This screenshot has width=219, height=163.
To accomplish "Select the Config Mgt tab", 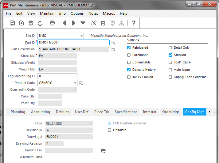I will click(x=194, y=112).
